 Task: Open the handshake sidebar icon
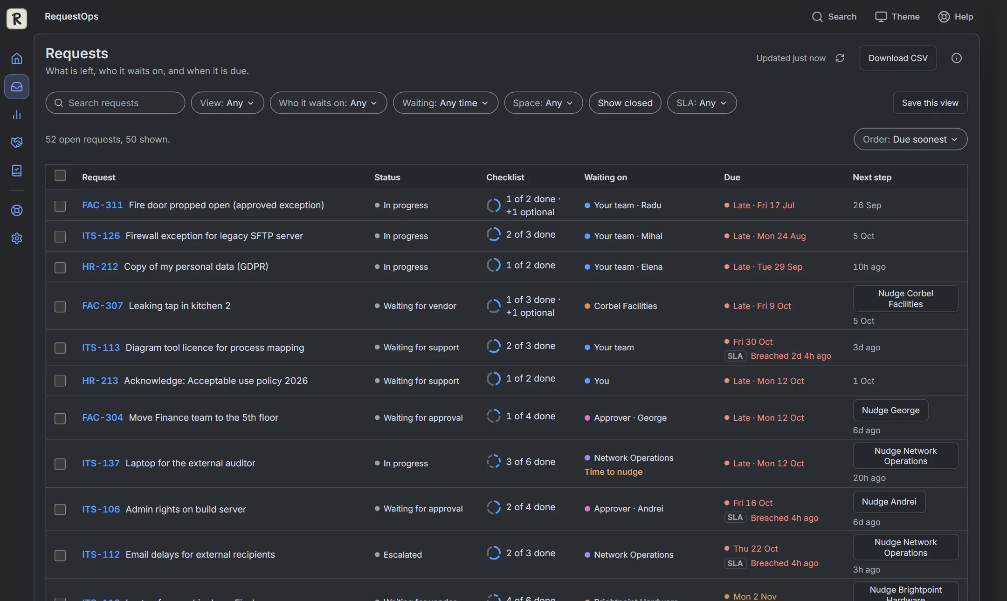click(x=17, y=143)
